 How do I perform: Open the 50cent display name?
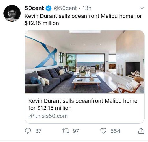pos(34,8)
